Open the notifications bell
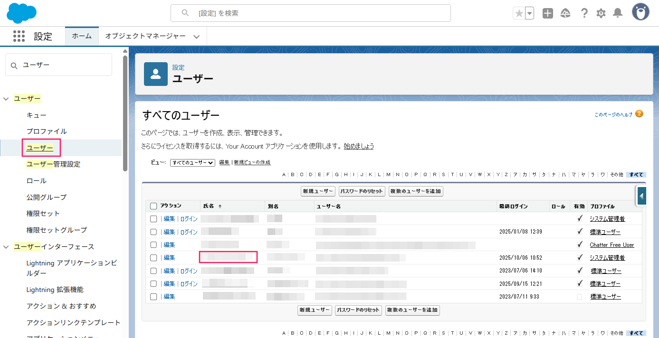This screenshot has width=659, height=338. coord(618,13)
